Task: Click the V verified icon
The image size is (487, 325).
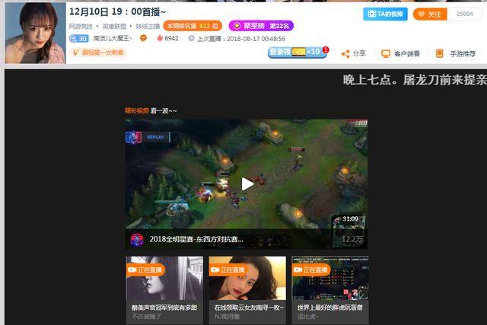Action: 75,53
